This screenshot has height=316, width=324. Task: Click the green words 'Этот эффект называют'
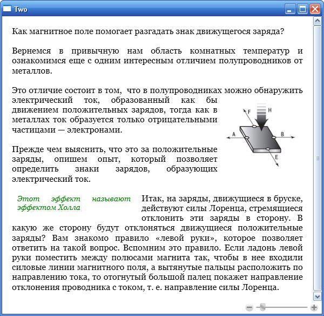click(x=74, y=199)
